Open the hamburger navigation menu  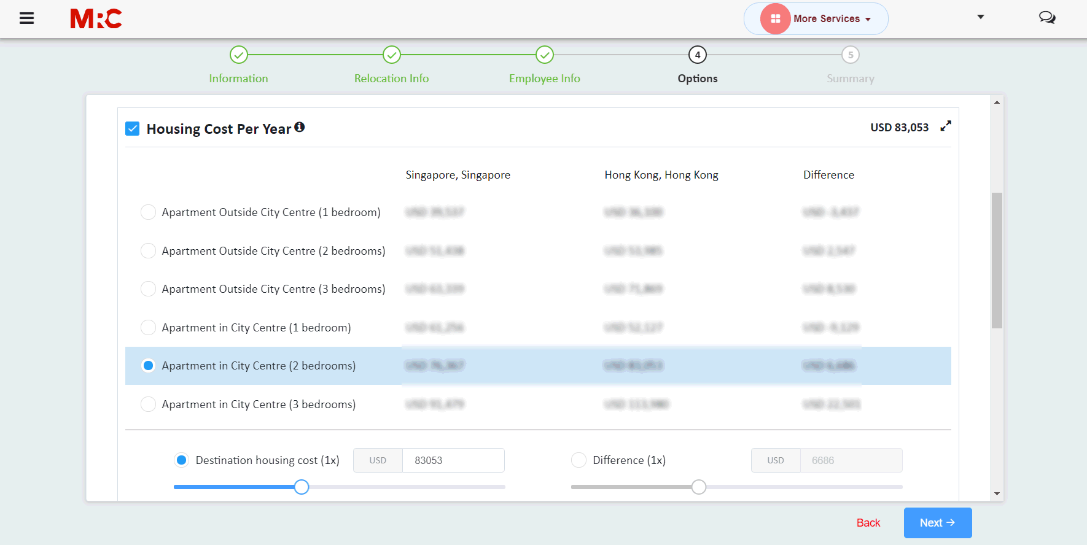[x=26, y=18]
